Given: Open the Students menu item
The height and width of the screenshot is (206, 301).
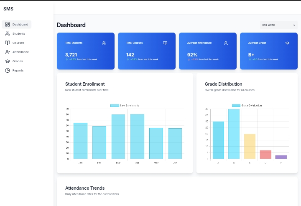Looking at the screenshot, I should coord(18,33).
